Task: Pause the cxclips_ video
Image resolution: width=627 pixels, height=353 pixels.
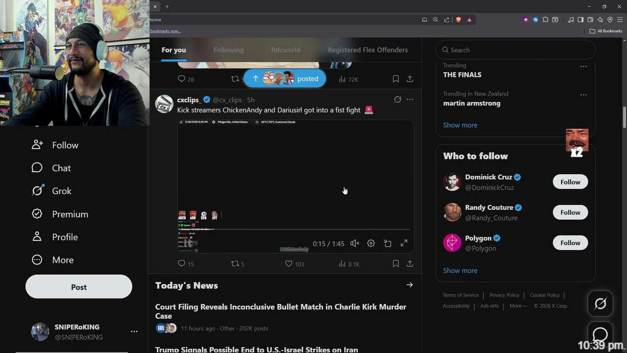Action: pyautogui.click(x=188, y=243)
